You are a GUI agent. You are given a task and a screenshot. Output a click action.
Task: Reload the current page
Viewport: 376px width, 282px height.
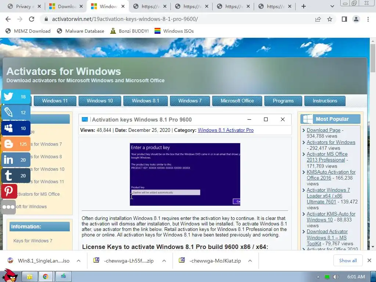click(32, 19)
